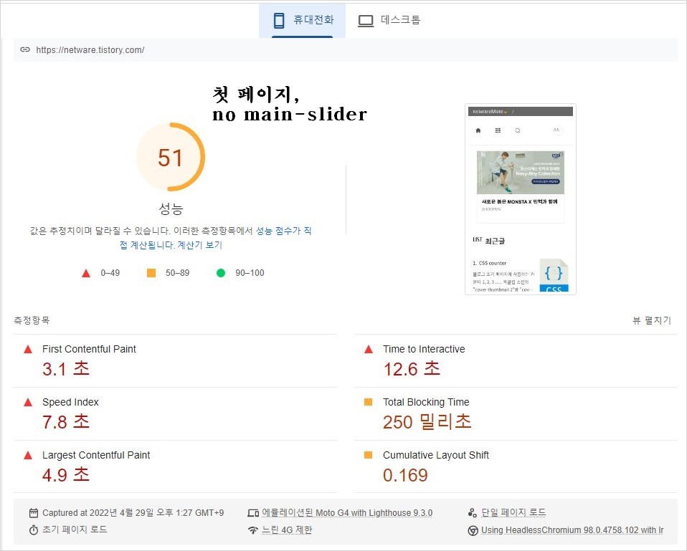Image resolution: width=687 pixels, height=551 pixels.
Task: Click the icon beside 단일 페이지 로드
Action: coord(473,513)
